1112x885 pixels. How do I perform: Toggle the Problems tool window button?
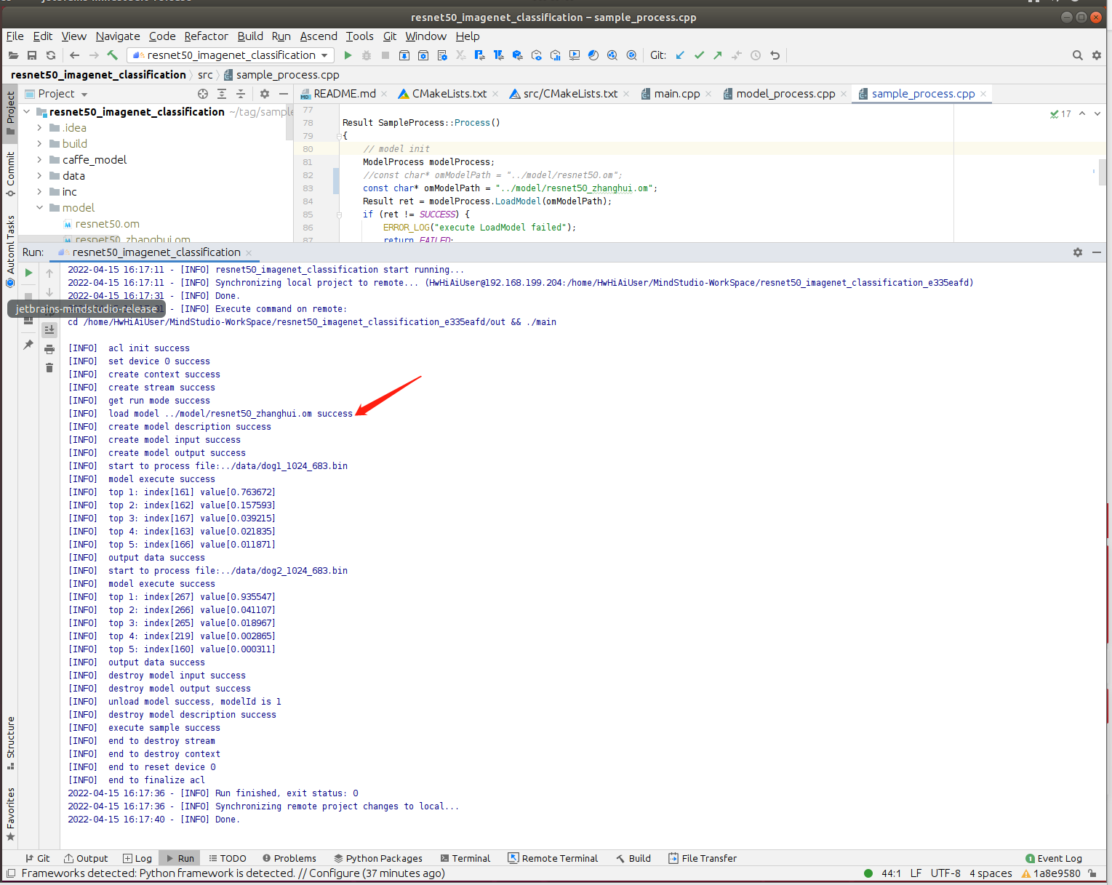pos(289,858)
